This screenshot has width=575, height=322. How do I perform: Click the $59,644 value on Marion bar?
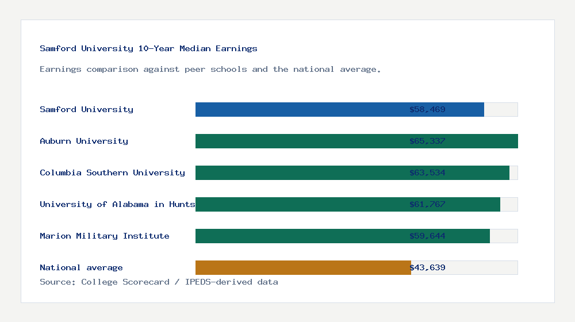[427, 236]
